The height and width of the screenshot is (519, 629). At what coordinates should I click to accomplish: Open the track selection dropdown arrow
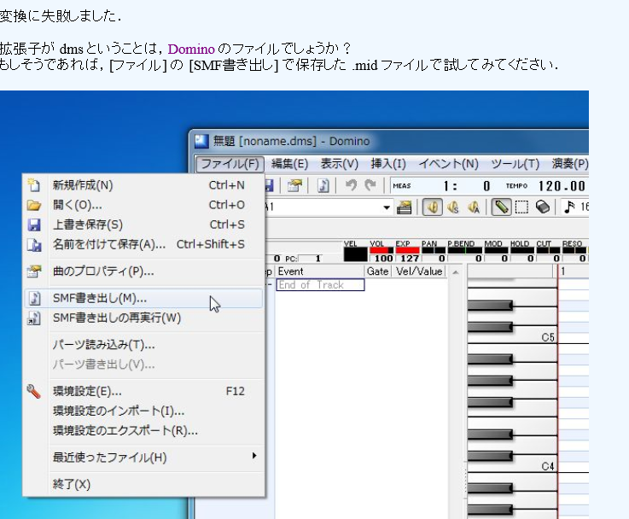click(387, 207)
